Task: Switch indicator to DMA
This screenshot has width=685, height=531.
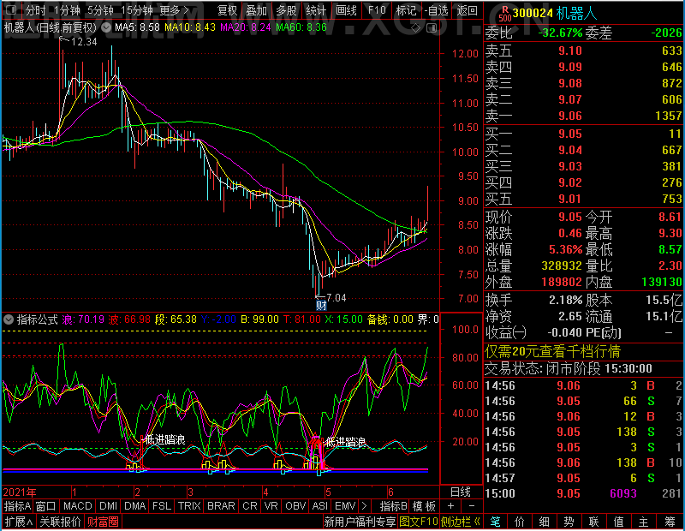Action: [x=135, y=506]
